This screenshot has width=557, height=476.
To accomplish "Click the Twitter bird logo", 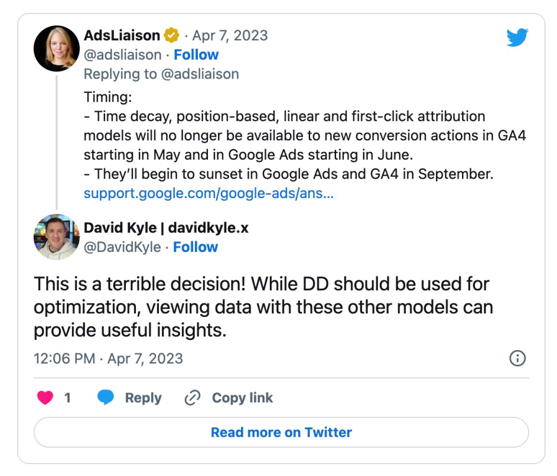I will click(518, 38).
